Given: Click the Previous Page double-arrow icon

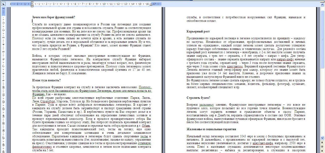Looking at the screenshot, I should point(322,142).
